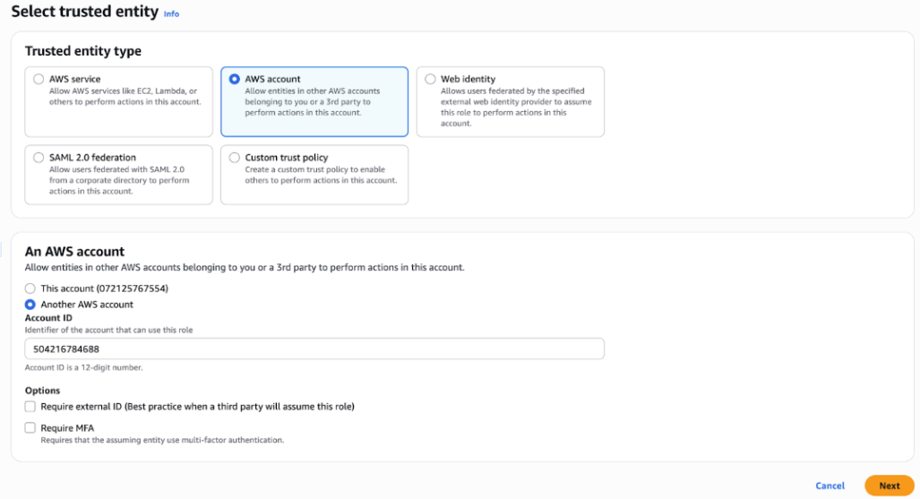Click the SAML 2.0 federation card description

[119, 180]
